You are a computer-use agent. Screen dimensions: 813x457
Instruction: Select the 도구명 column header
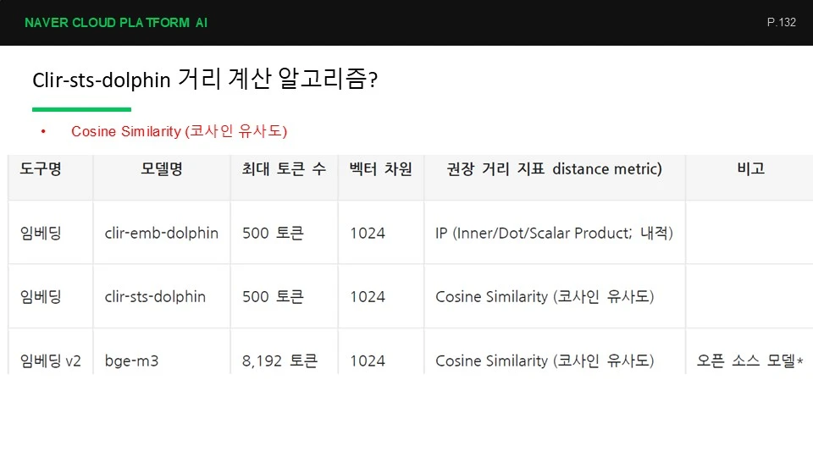tap(41, 169)
